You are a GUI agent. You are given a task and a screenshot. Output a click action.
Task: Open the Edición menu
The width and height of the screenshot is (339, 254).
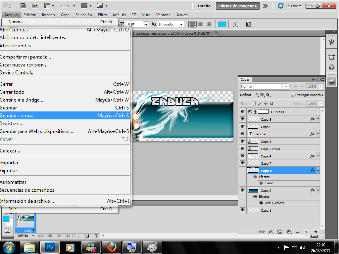(30, 15)
